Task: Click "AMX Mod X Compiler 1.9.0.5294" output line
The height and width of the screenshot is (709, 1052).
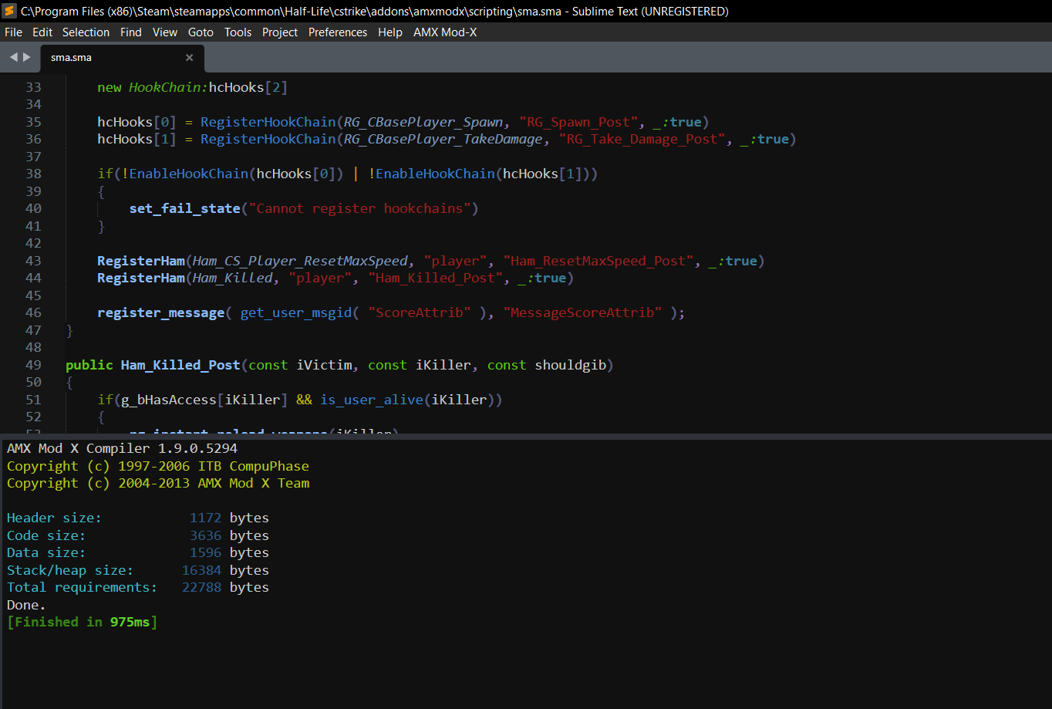Action: click(122, 448)
